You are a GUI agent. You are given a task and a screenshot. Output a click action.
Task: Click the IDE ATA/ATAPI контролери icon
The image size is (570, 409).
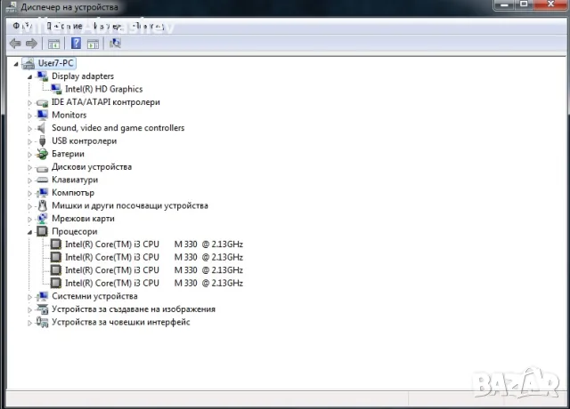(42, 103)
